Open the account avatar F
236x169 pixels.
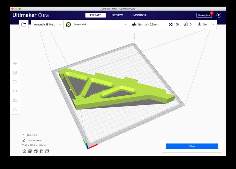(x=219, y=15)
